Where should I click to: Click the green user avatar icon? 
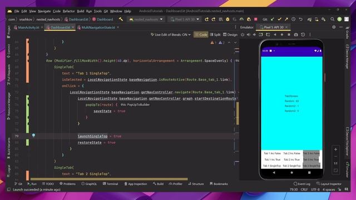[339, 19]
